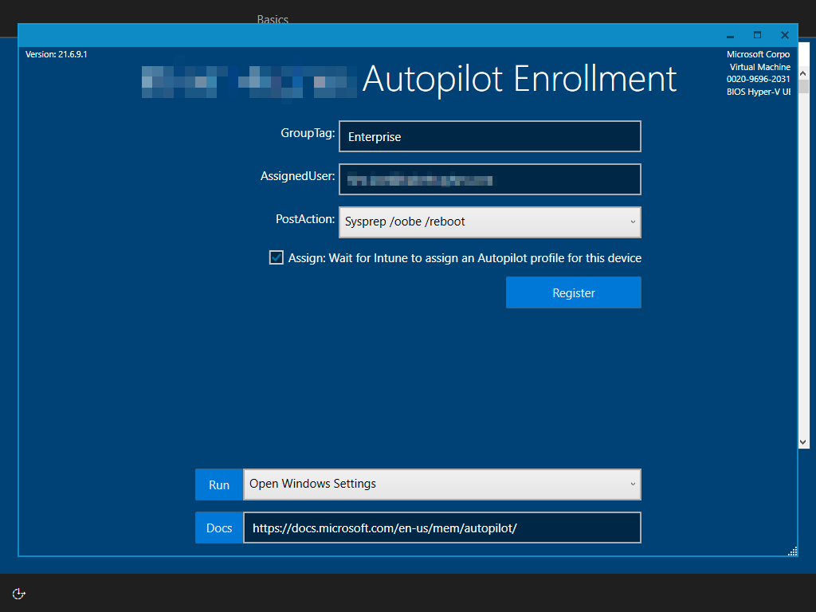Image resolution: width=816 pixels, height=612 pixels.
Task: Open the PostAction dropdown showing Sysprep /oobe /reboot
Action: 490,222
